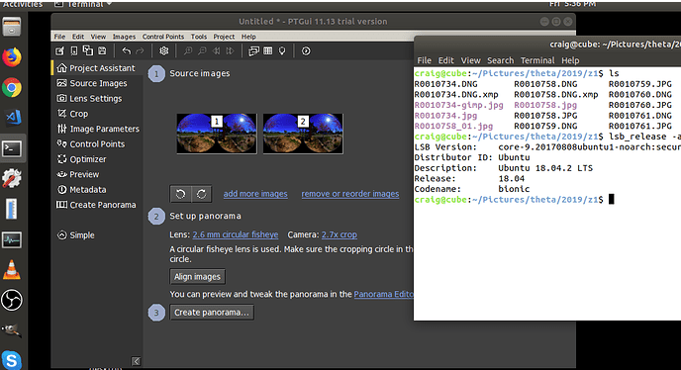The height and width of the screenshot is (370, 681).
Task: Click the 2.7x crop camera link
Action: [x=340, y=234]
